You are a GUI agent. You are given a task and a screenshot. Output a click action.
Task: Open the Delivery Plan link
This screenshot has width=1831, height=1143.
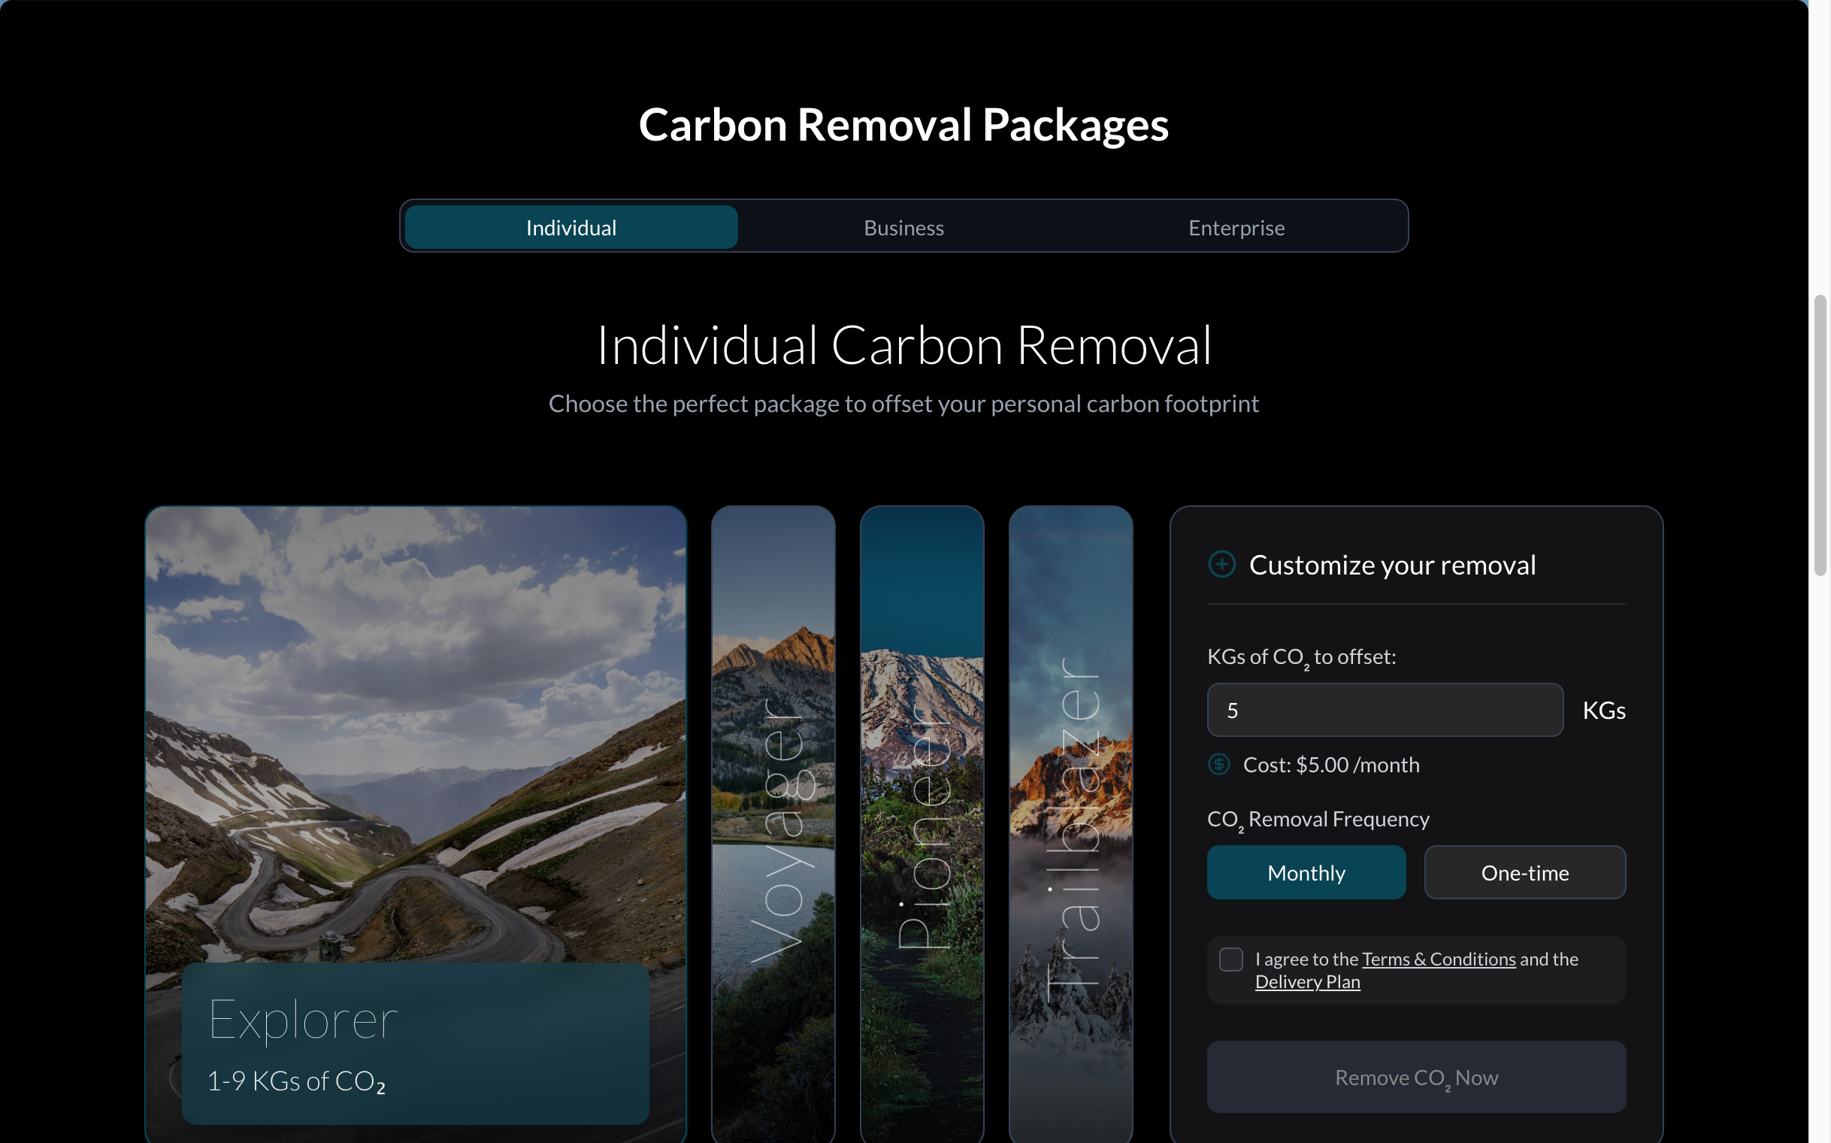(x=1307, y=981)
